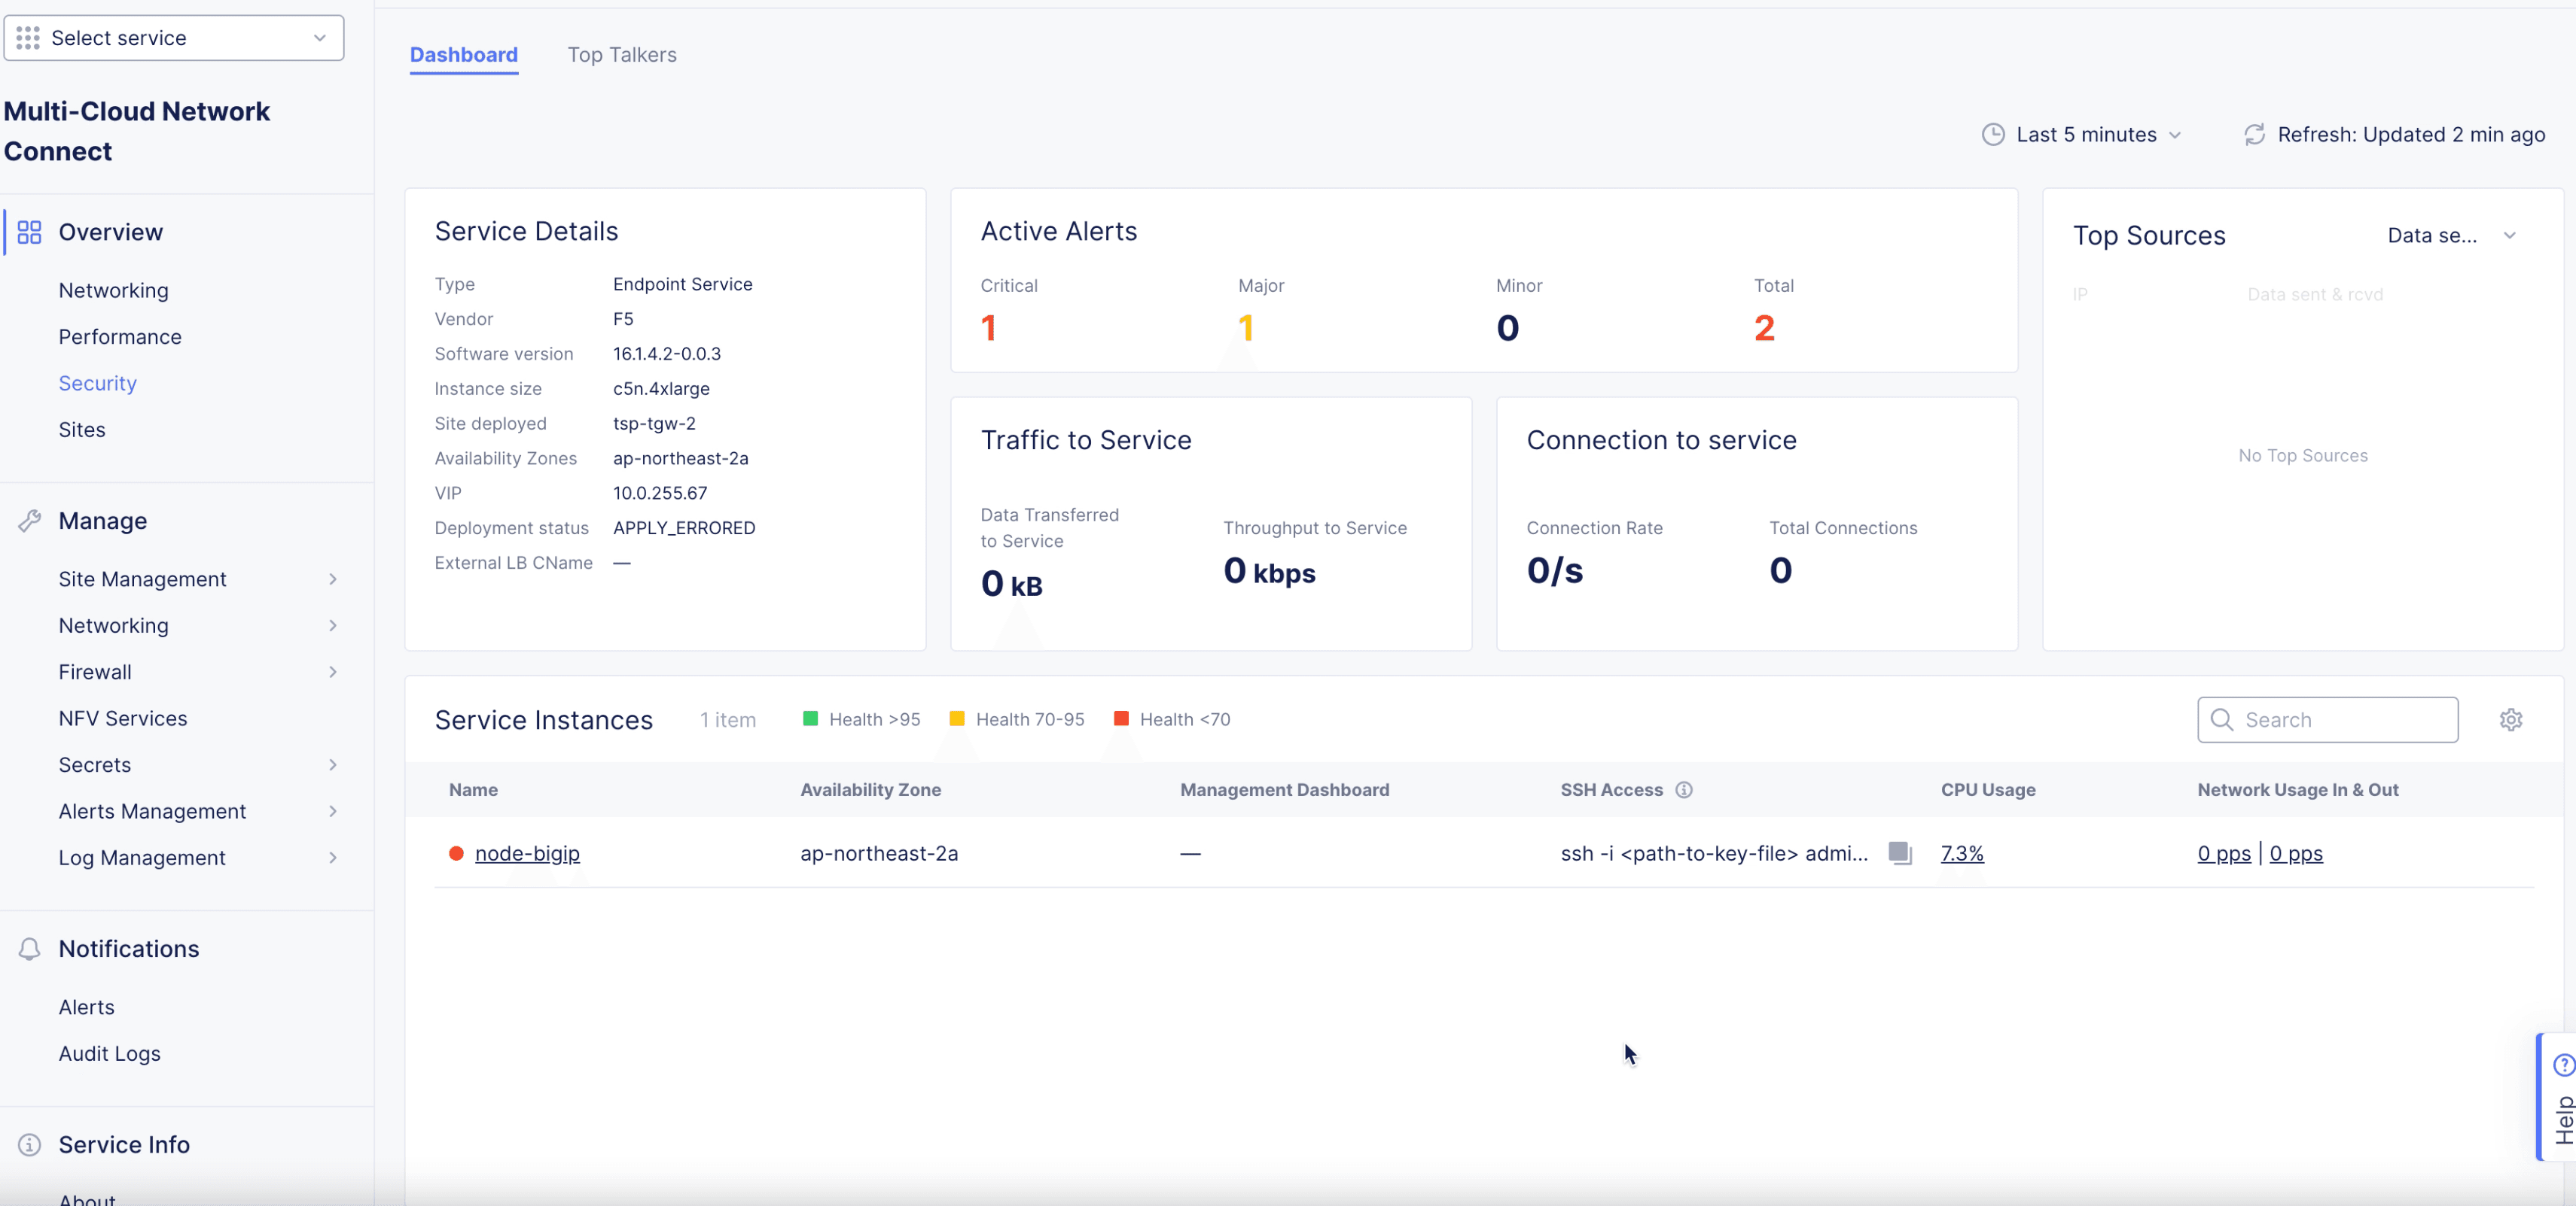This screenshot has width=2576, height=1206.
Task: Open the Select service dropdown
Action: [x=174, y=38]
